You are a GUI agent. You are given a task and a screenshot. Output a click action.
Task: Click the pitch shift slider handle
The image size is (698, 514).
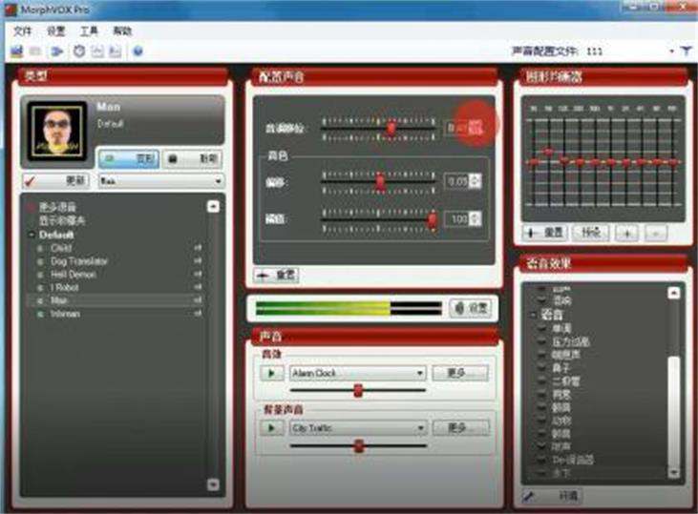tap(391, 129)
